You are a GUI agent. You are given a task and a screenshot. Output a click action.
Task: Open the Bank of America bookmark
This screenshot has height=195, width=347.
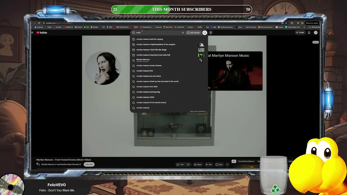(x=250, y=27)
